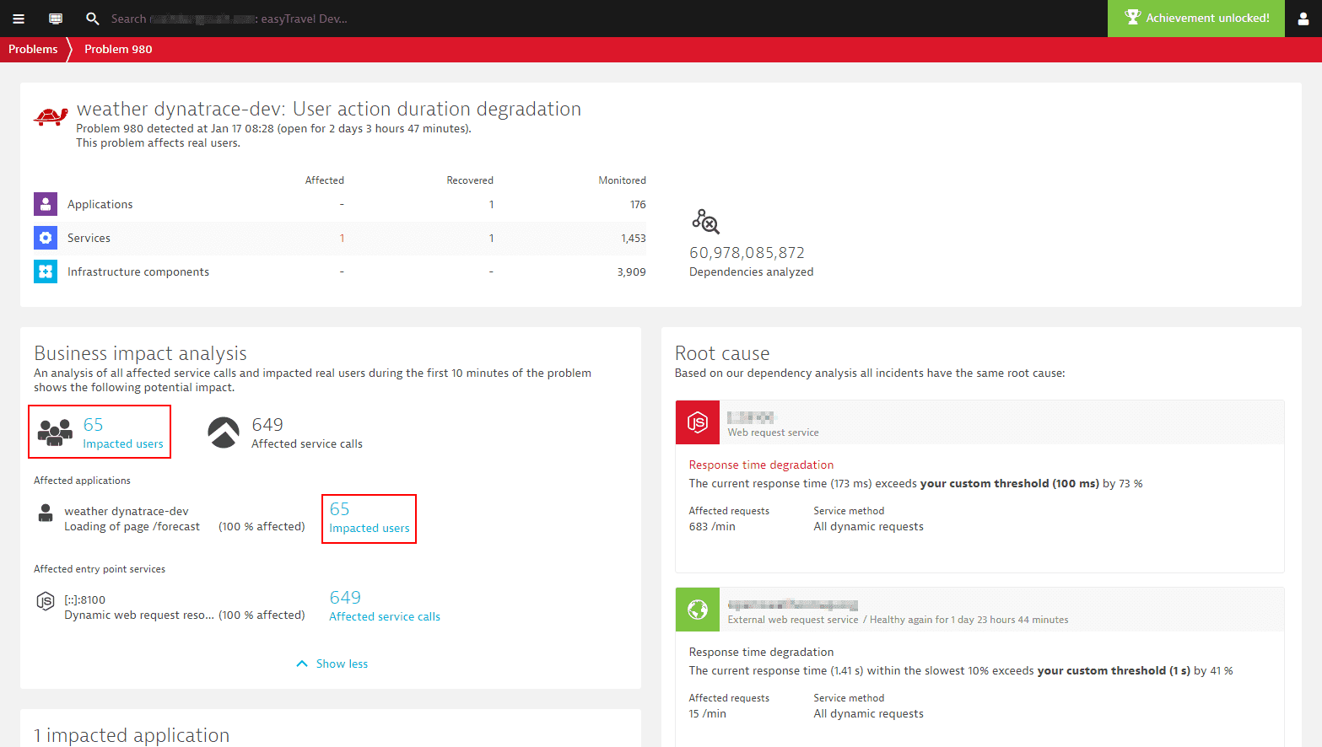
Task: Click the Infrastructure components row label
Action: (138, 271)
